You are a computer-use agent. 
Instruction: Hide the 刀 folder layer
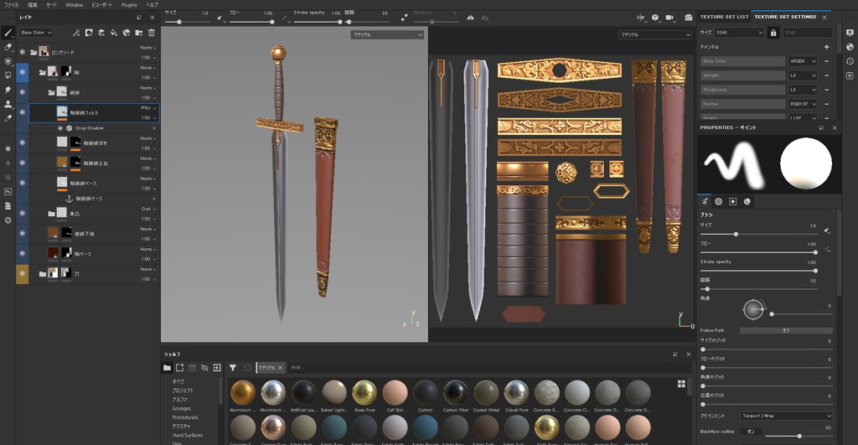[23, 273]
